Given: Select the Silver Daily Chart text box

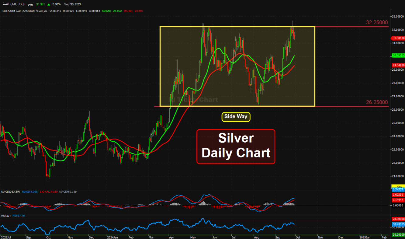Looking at the screenshot, I should [236, 146].
